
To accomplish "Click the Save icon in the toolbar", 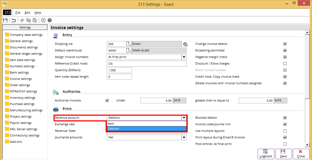I will coord(5,20).
